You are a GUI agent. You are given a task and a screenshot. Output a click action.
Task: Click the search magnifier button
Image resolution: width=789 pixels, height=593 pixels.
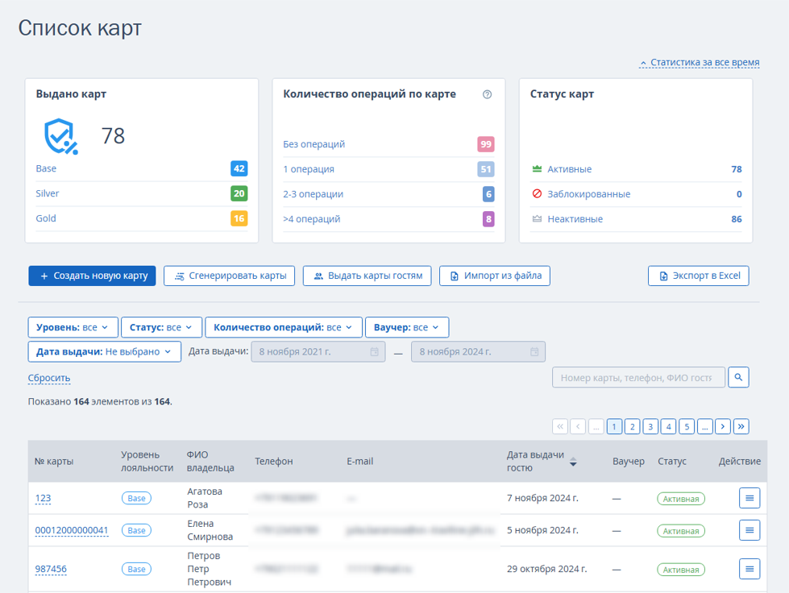(738, 377)
